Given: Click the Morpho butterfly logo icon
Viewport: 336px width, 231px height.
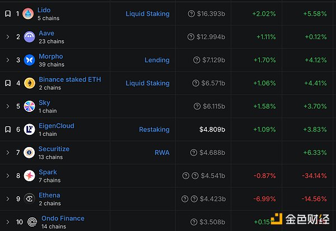Looking at the screenshot, I should (x=29, y=60).
